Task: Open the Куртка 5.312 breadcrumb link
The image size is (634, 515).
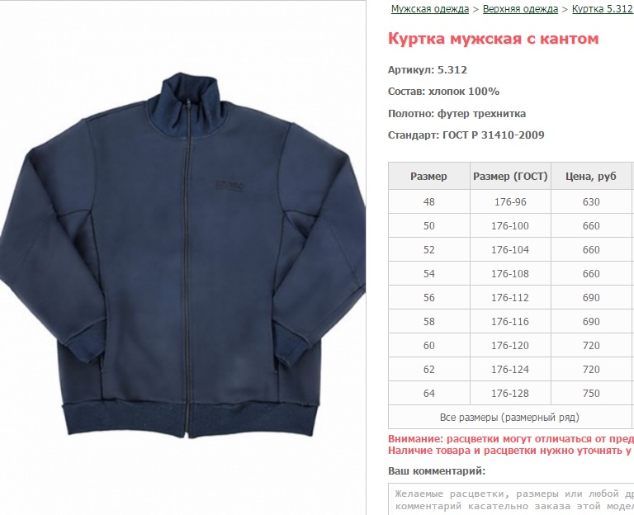Action: 602,9
